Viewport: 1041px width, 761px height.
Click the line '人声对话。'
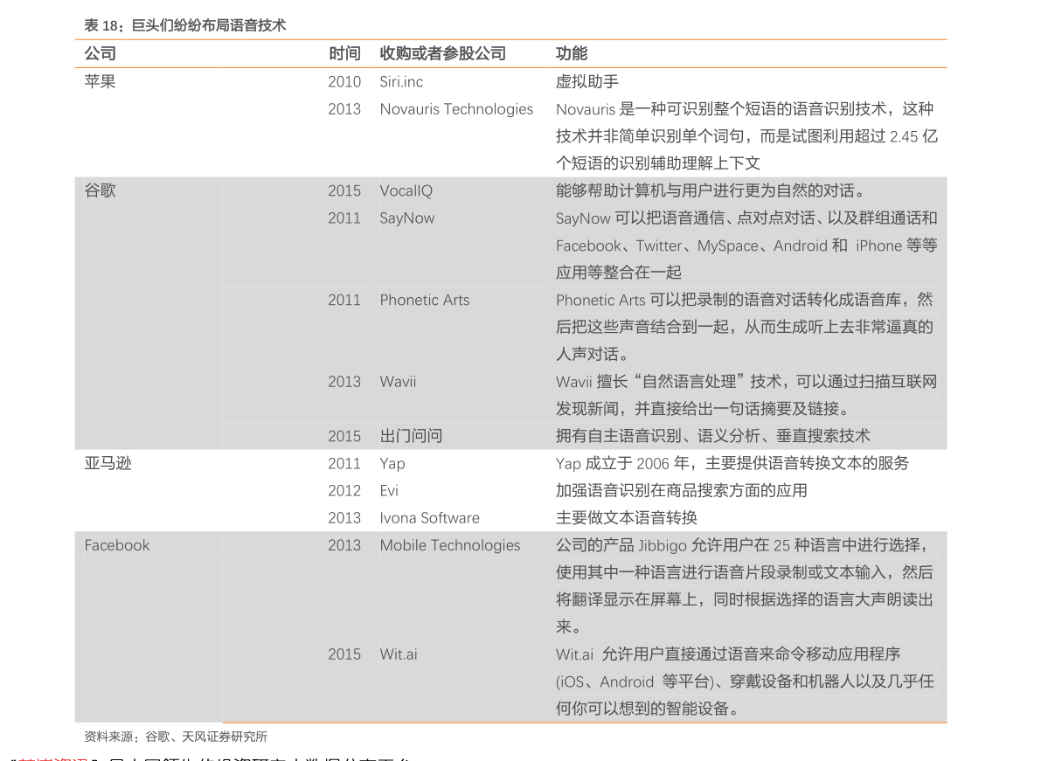[593, 355]
